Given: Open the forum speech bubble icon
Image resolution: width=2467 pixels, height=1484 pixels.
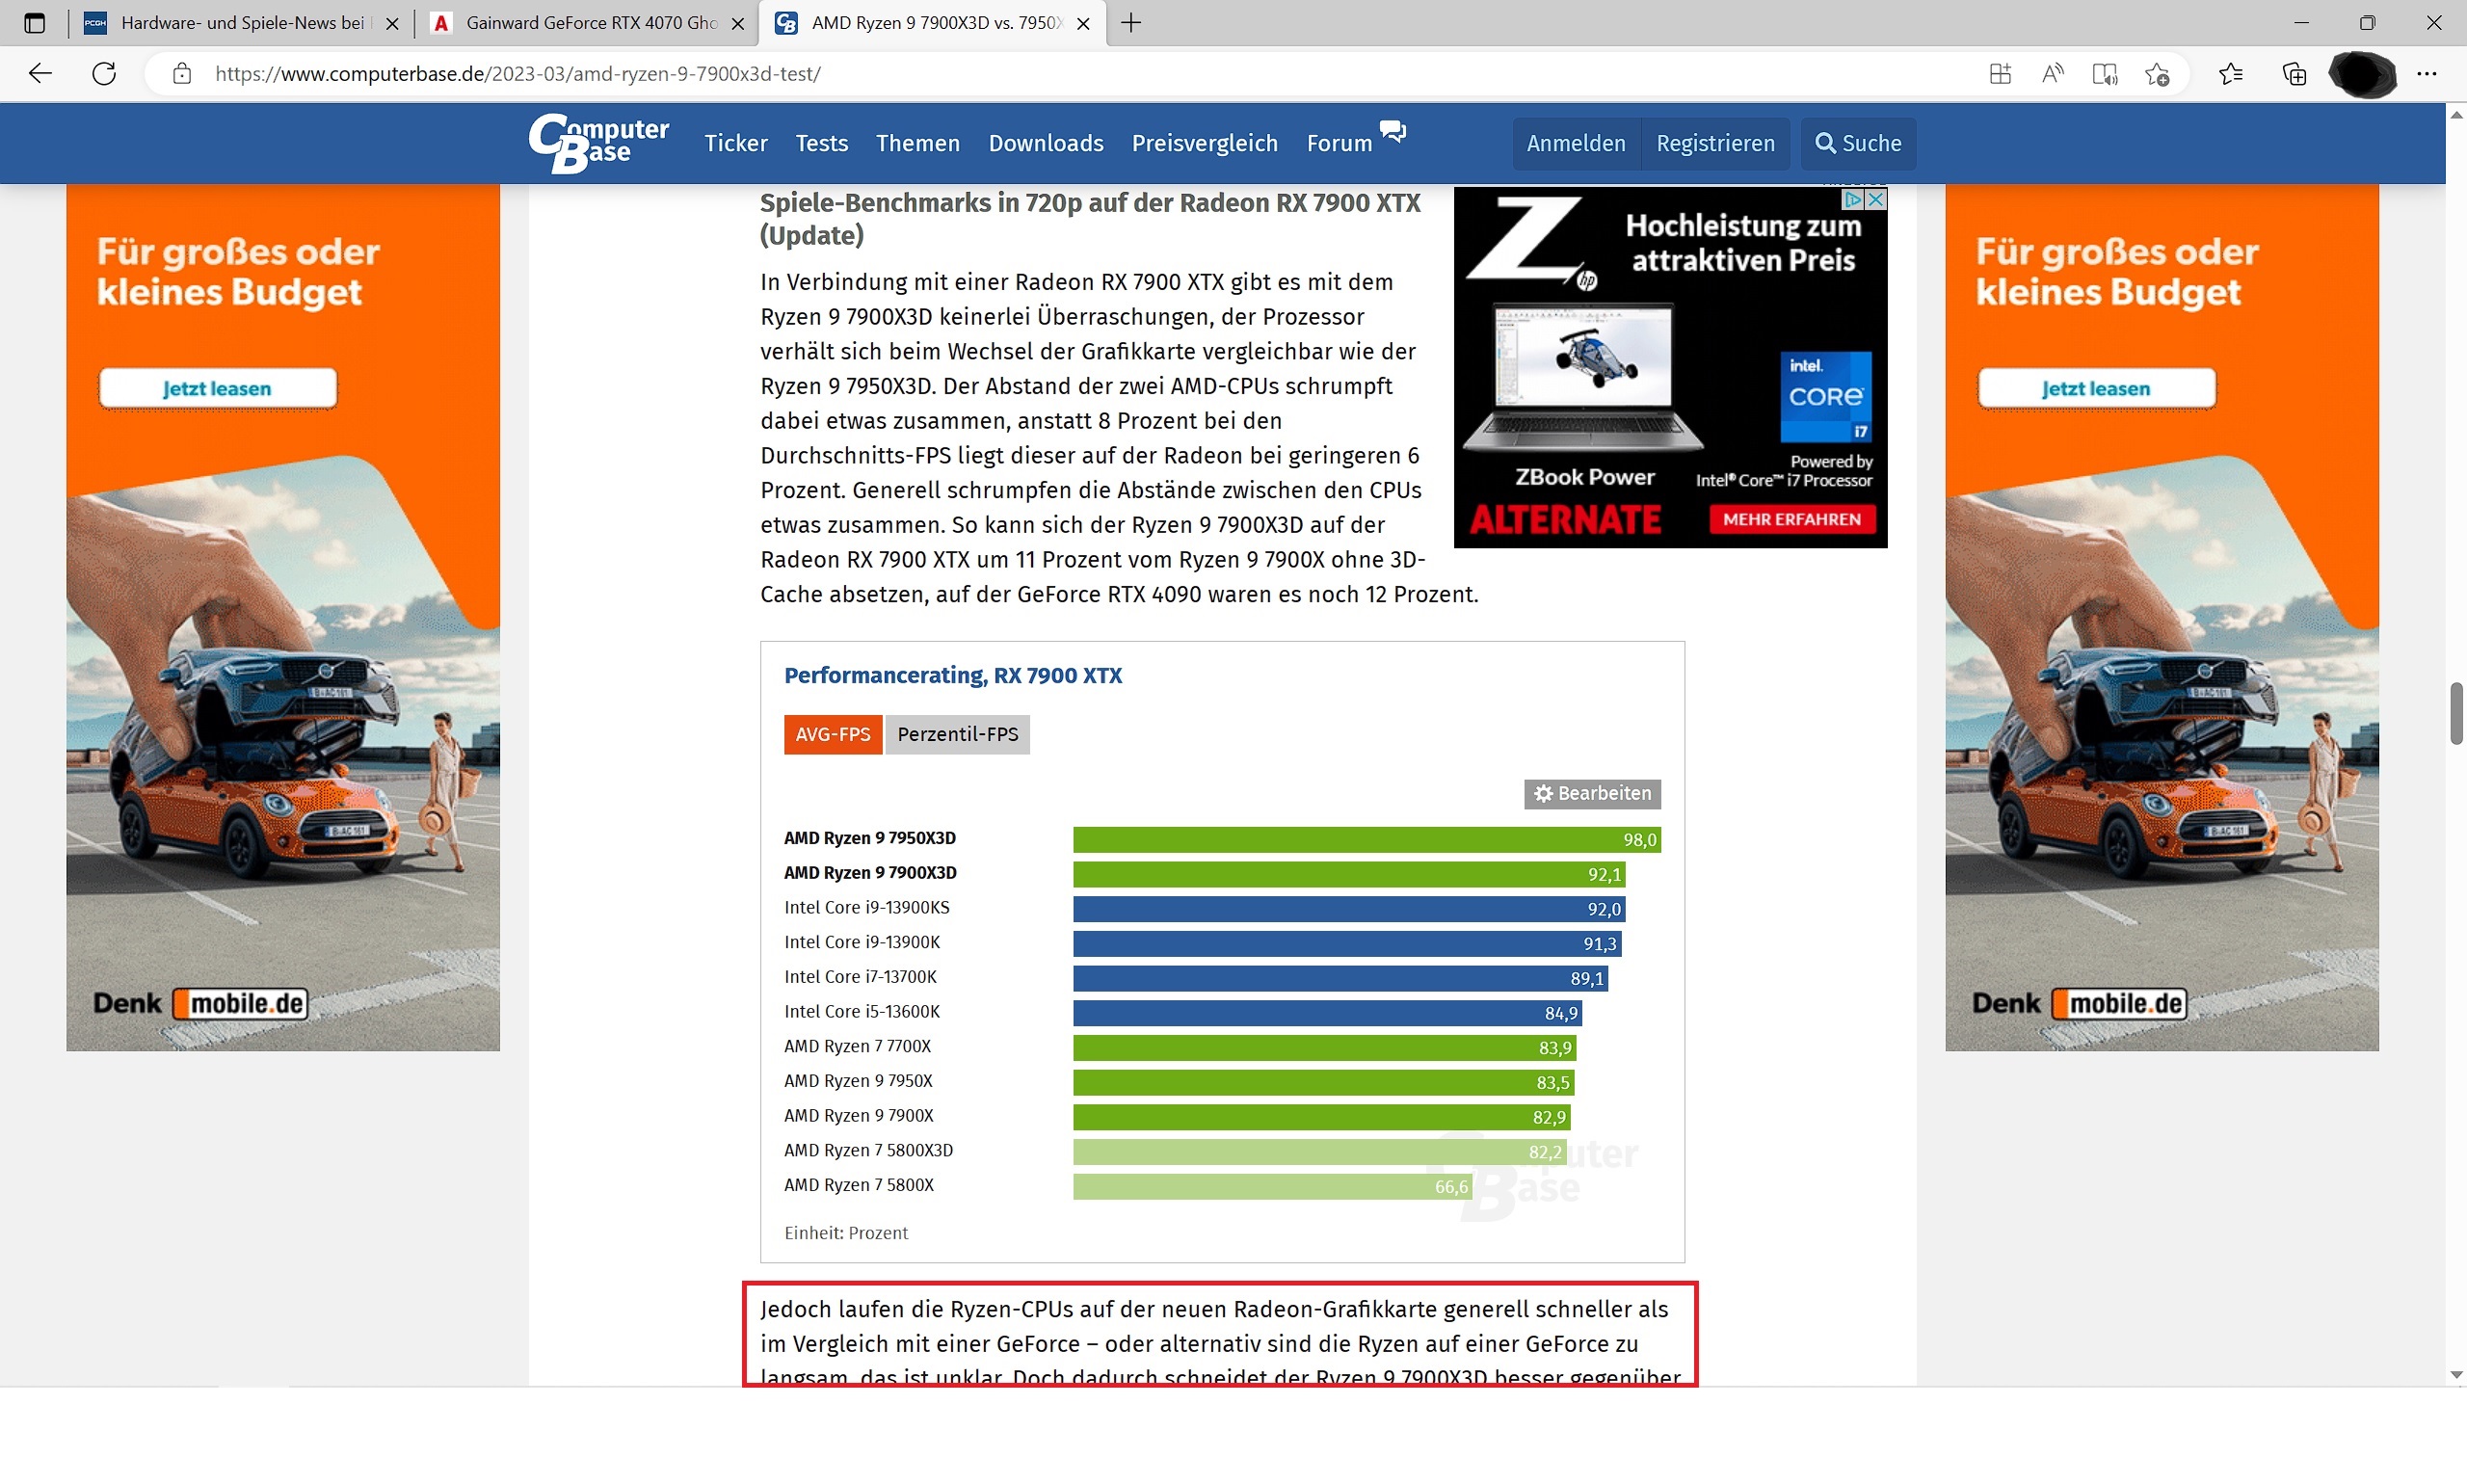Looking at the screenshot, I should click(x=1393, y=131).
